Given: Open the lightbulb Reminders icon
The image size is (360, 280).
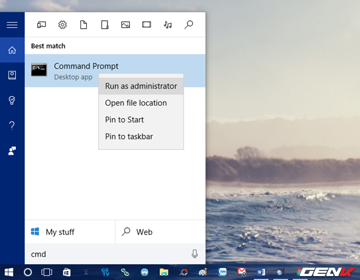Looking at the screenshot, I should [12, 100].
